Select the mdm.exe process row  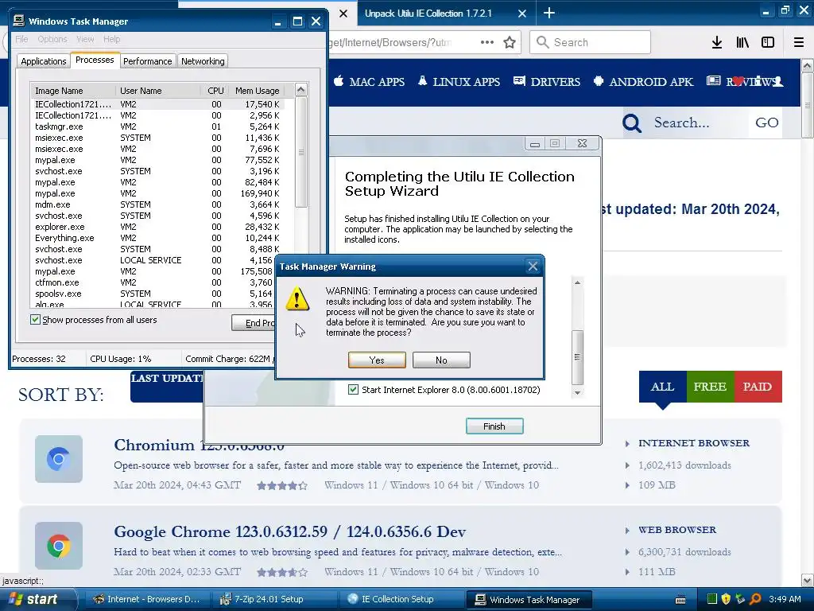tap(157, 204)
